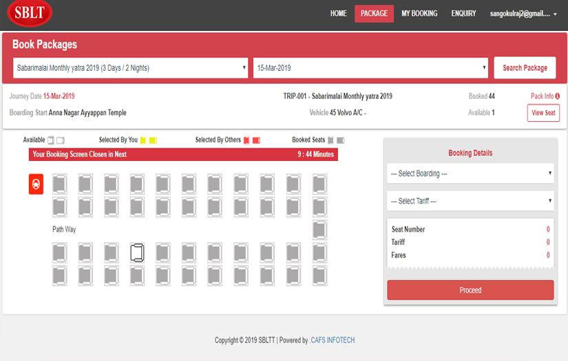Click the sideways Available seat legend icon
The width and height of the screenshot is (568, 361).
[x=61, y=140]
